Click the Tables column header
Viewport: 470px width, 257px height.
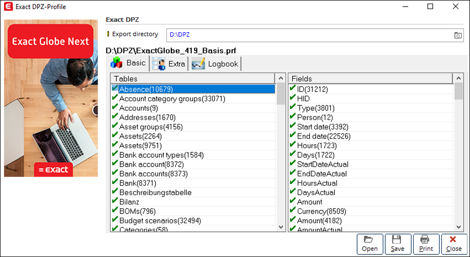(193, 79)
